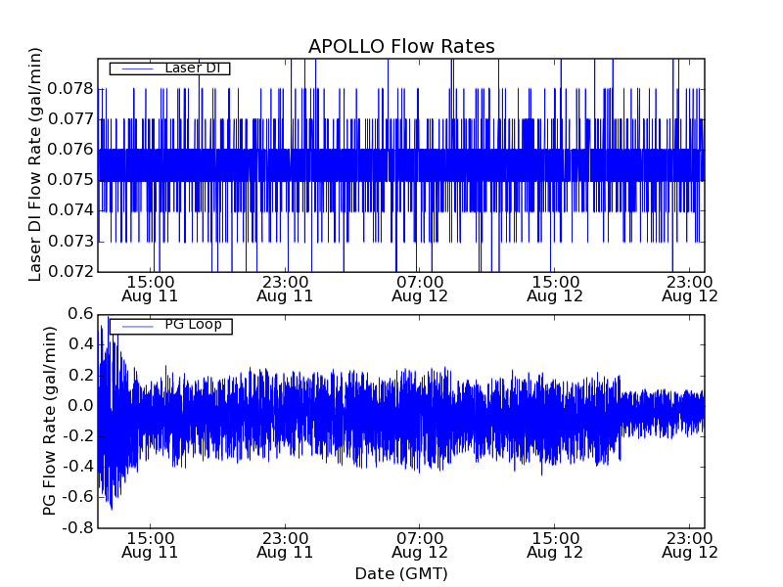Click the -0.2 tick on PG Flow axis
783x587 pixels.
pos(78,436)
